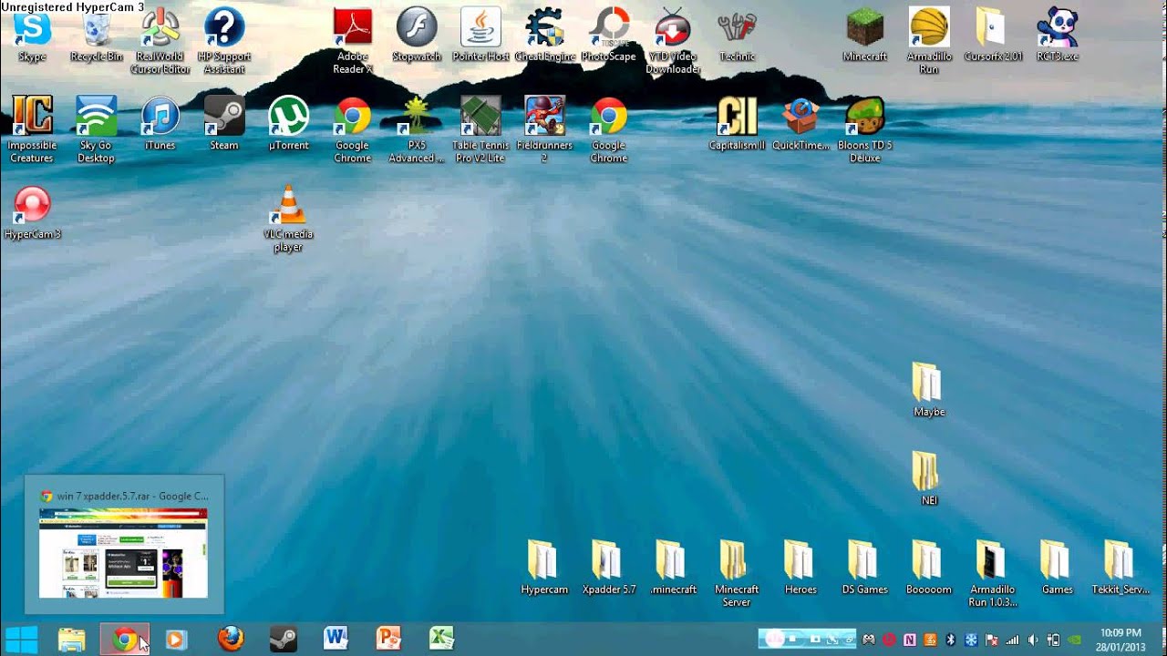
Task: Select the Pointer Host Java icon
Action: (x=480, y=35)
